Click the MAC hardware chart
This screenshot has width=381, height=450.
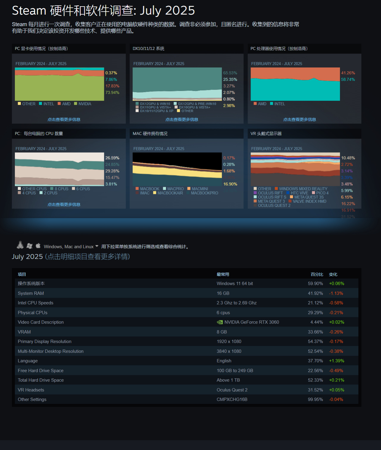coord(177,169)
